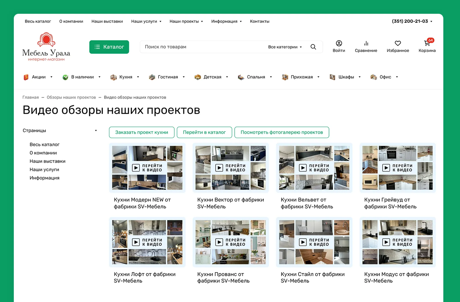Image resolution: width=460 pixels, height=302 pixels.
Task: Expand the Шкафы category arrow
Action: [x=360, y=77]
